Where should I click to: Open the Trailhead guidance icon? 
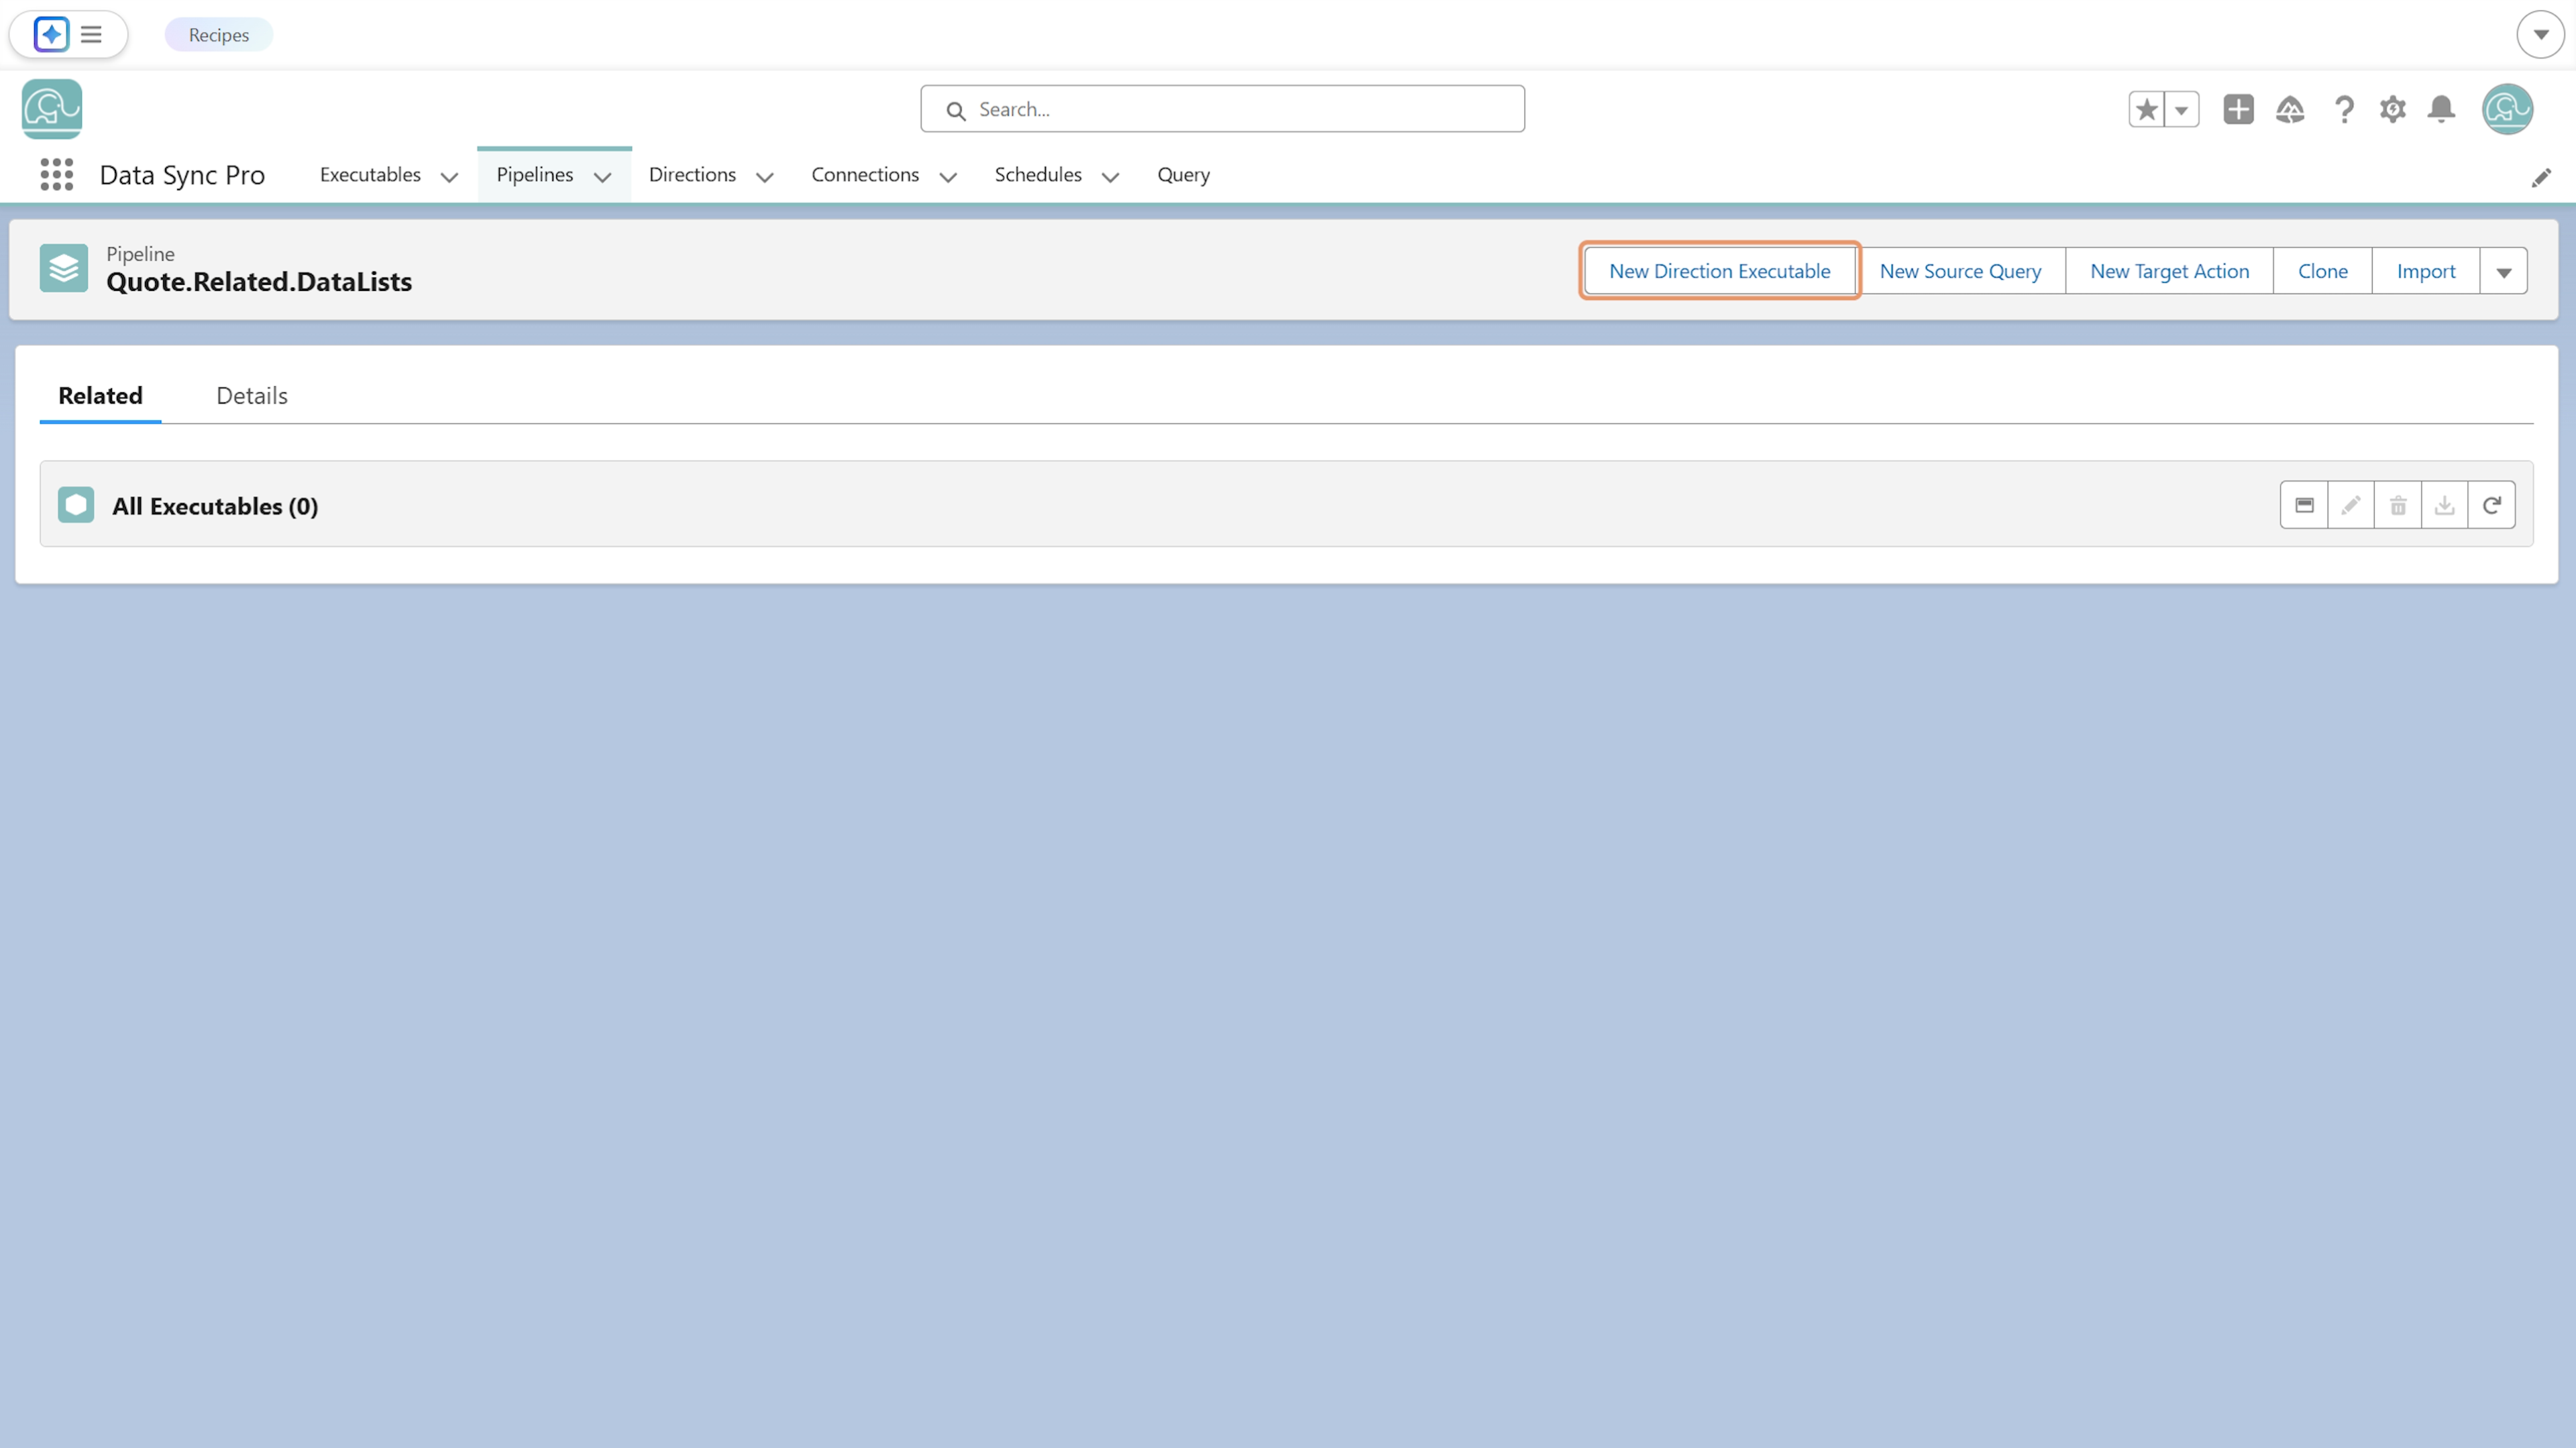pyautogui.click(x=2290, y=109)
